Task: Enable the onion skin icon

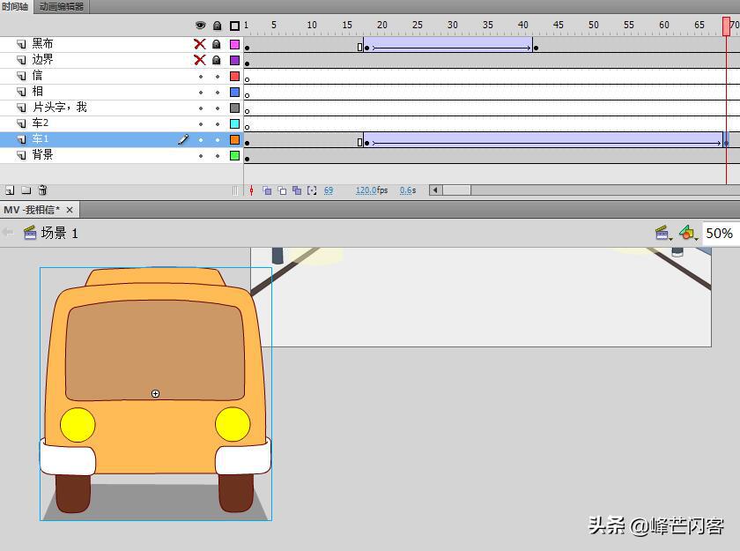Action: click(x=267, y=190)
